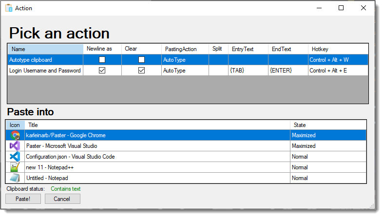Screen dimensions: 383x217
Task: Click the State column header
Action: [328, 125]
